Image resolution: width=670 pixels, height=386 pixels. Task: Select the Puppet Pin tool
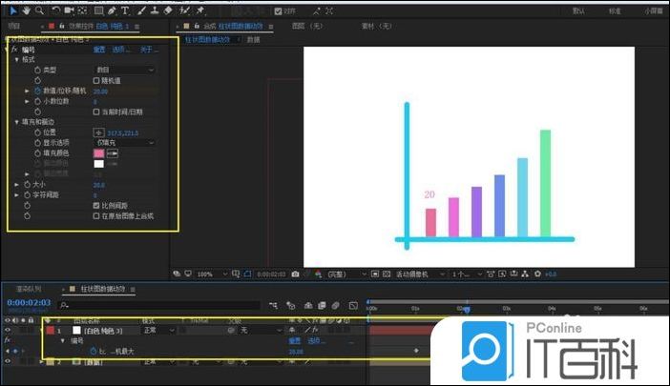[200, 10]
